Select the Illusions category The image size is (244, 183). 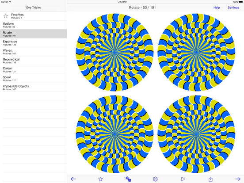coord(34,25)
